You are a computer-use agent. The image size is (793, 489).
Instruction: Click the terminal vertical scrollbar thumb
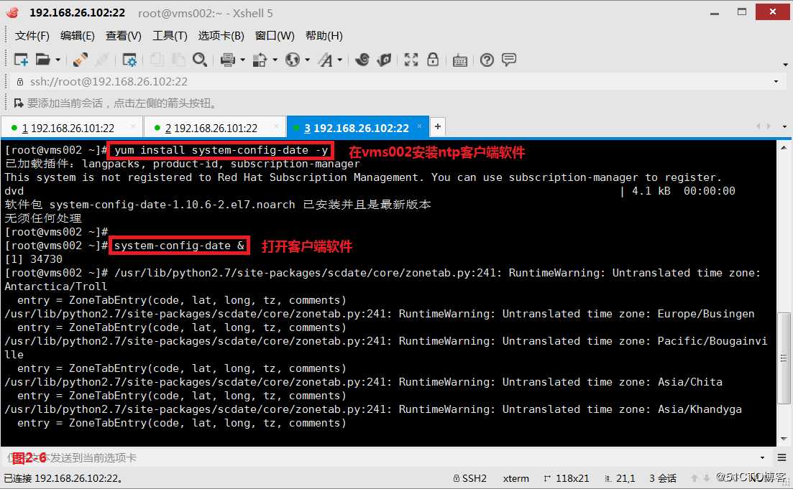(784, 358)
